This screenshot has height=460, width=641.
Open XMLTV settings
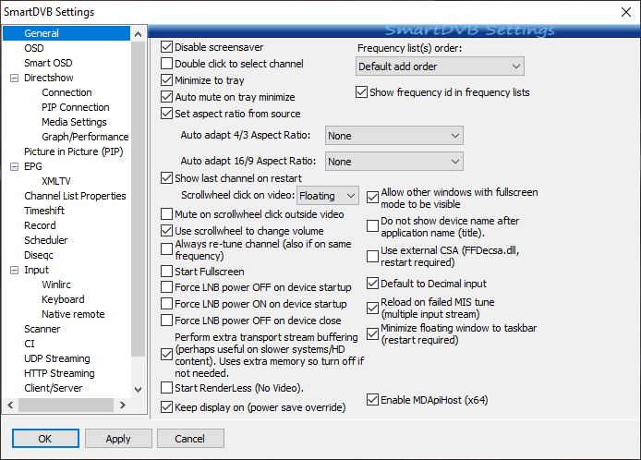click(56, 181)
